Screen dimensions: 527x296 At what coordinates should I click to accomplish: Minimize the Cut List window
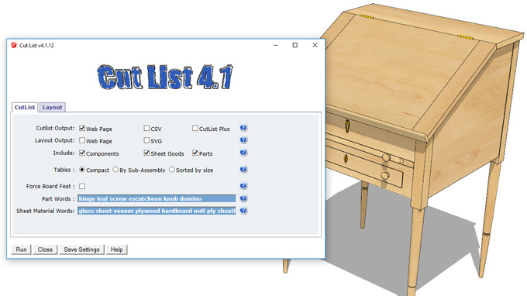point(276,45)
